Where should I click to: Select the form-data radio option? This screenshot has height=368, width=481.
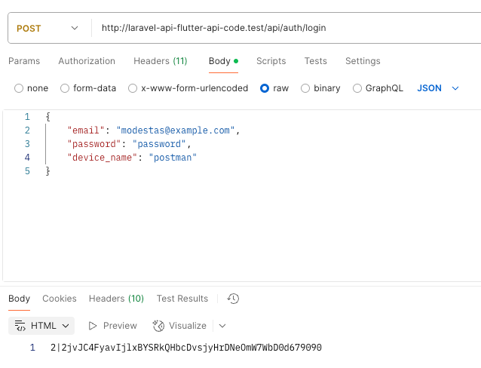[x=65, y=88]
